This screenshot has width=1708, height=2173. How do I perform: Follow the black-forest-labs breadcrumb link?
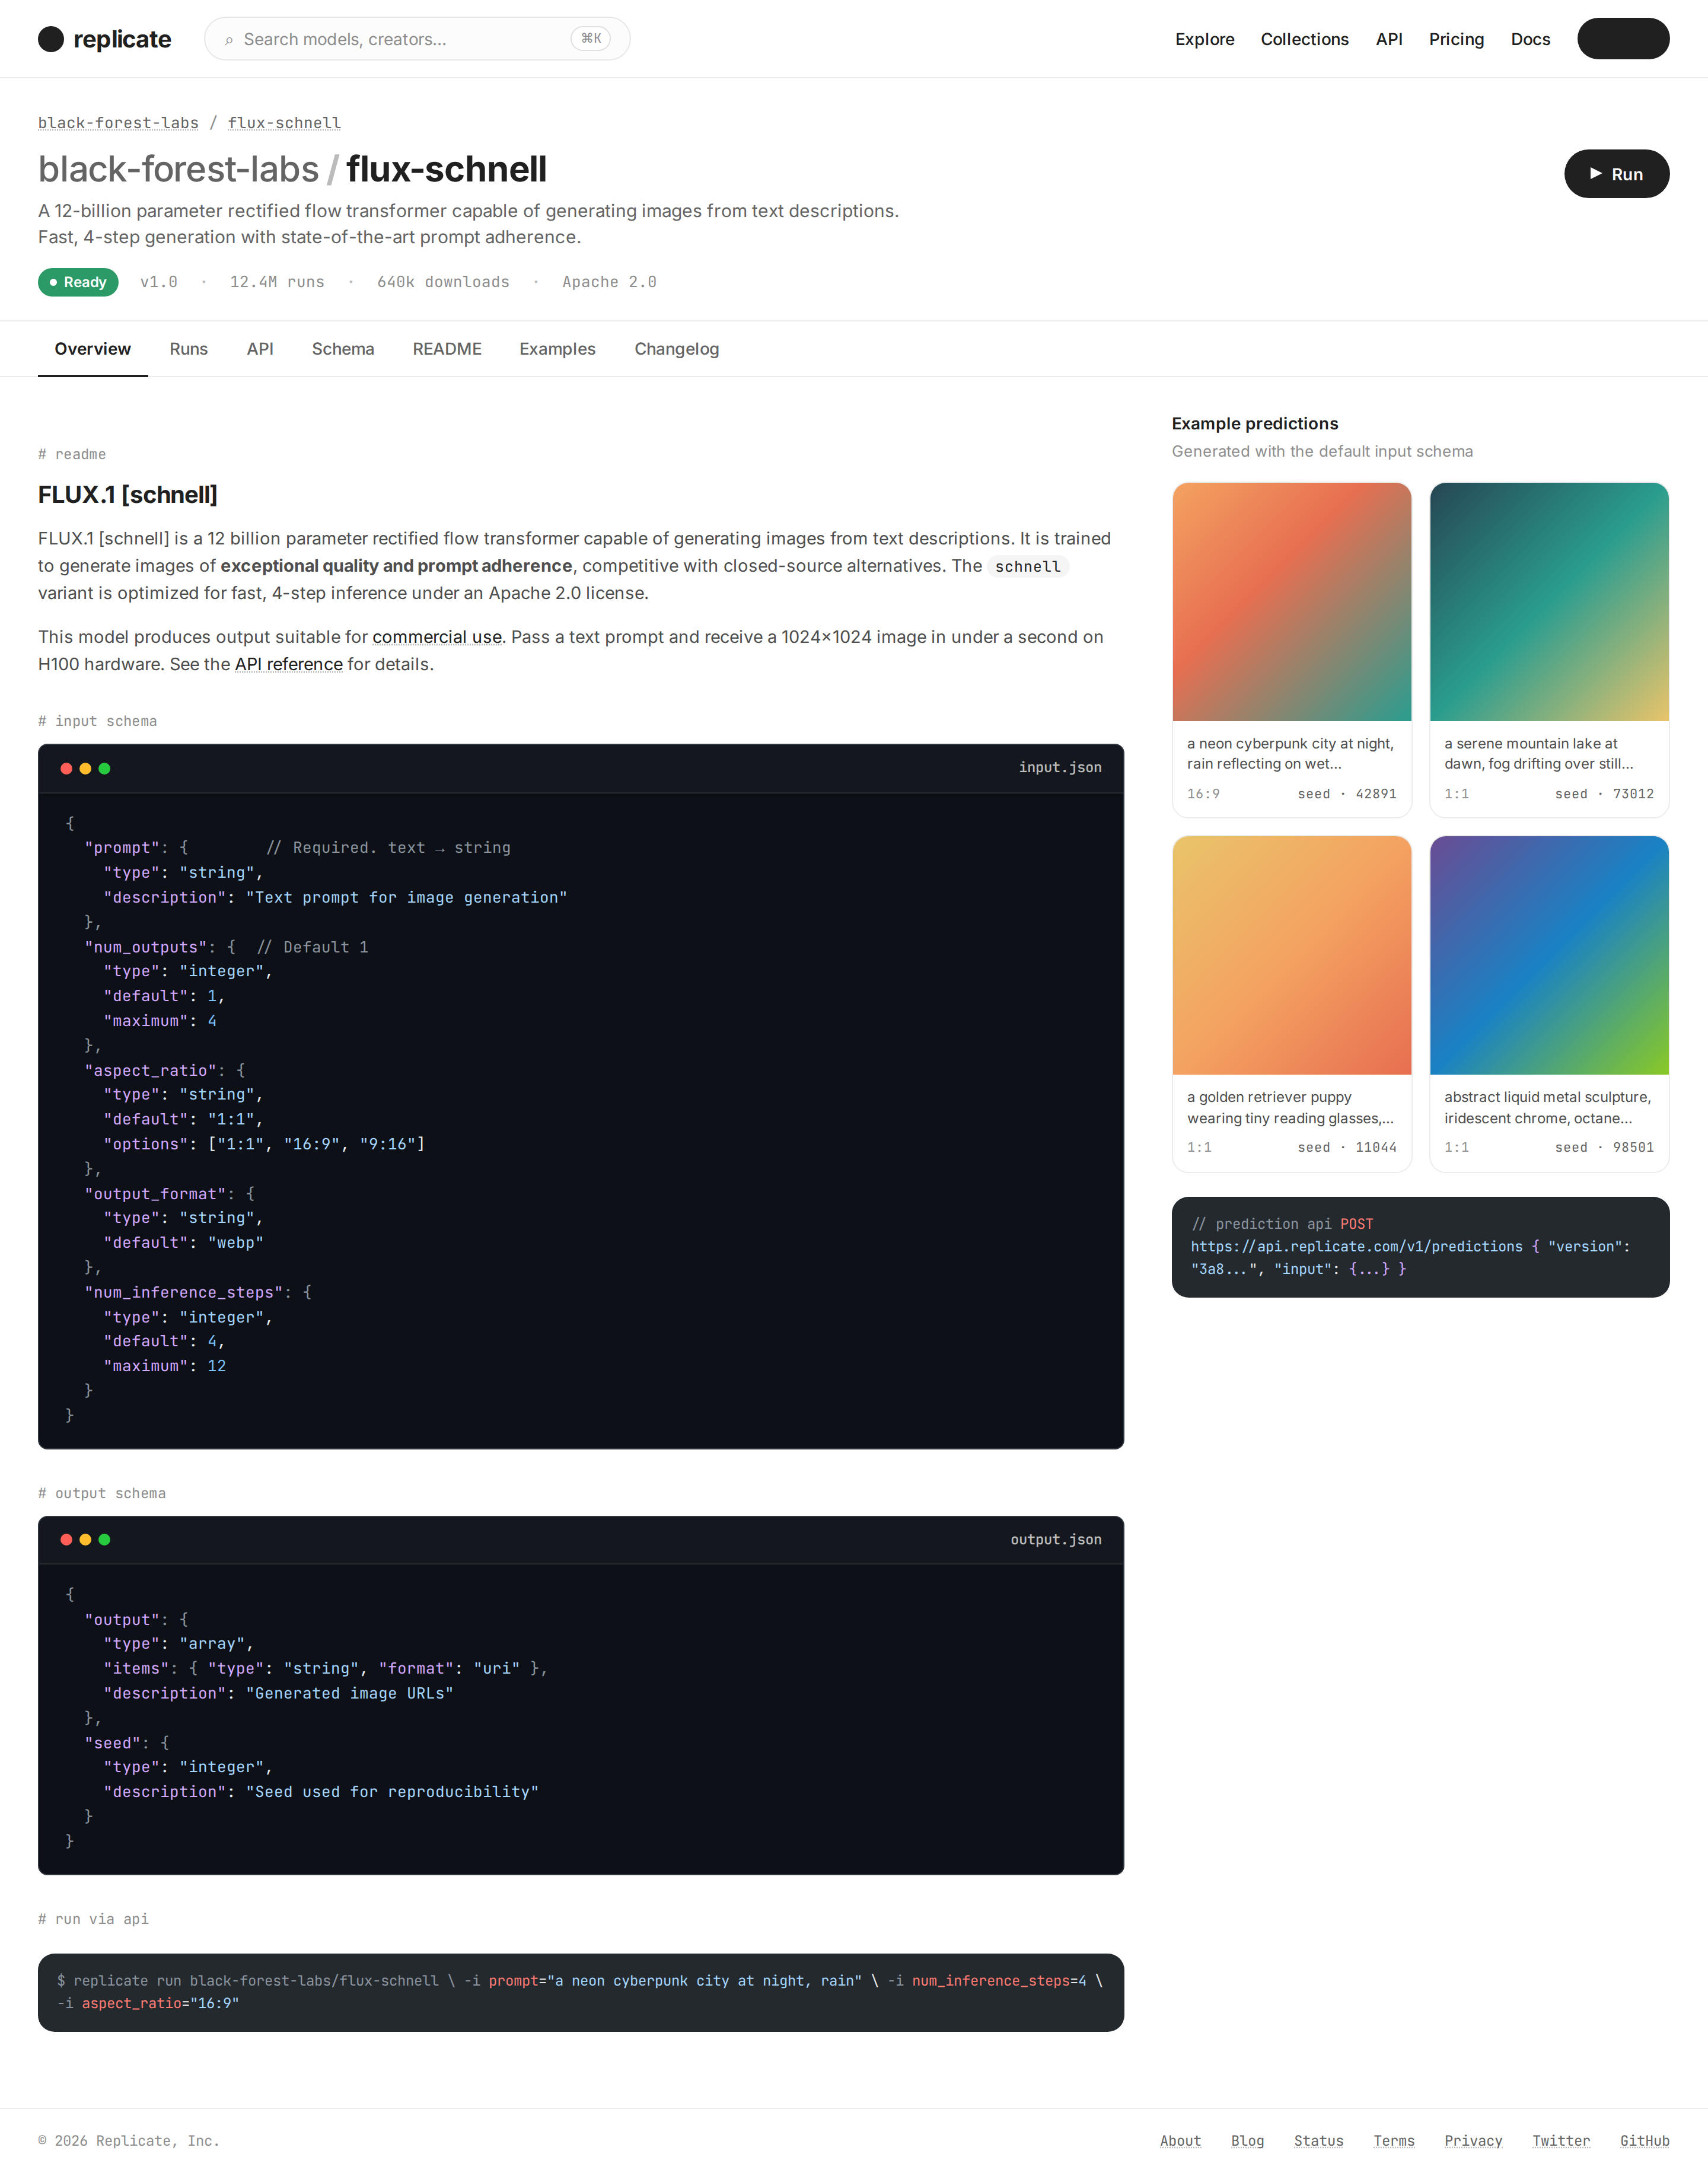pyautogui.click(x=118, y=123)
